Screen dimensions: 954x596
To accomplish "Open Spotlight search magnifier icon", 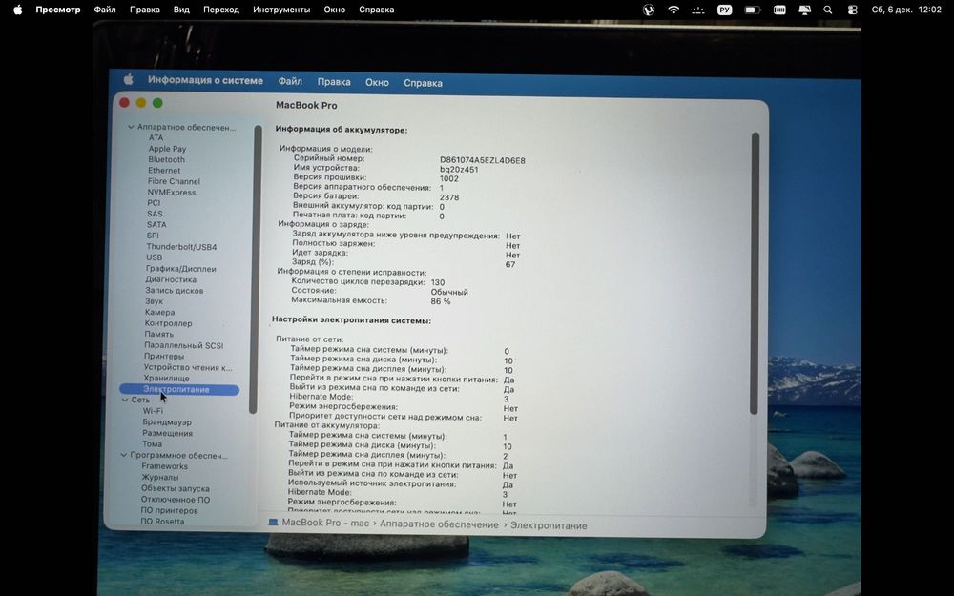I will coord(828,10).
